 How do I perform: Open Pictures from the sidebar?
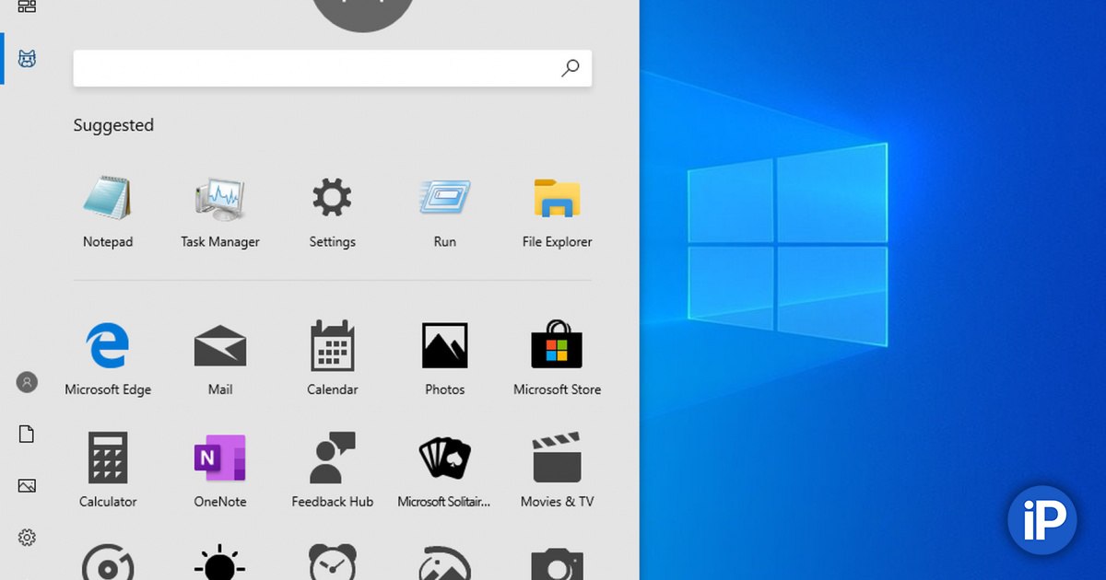27,485
